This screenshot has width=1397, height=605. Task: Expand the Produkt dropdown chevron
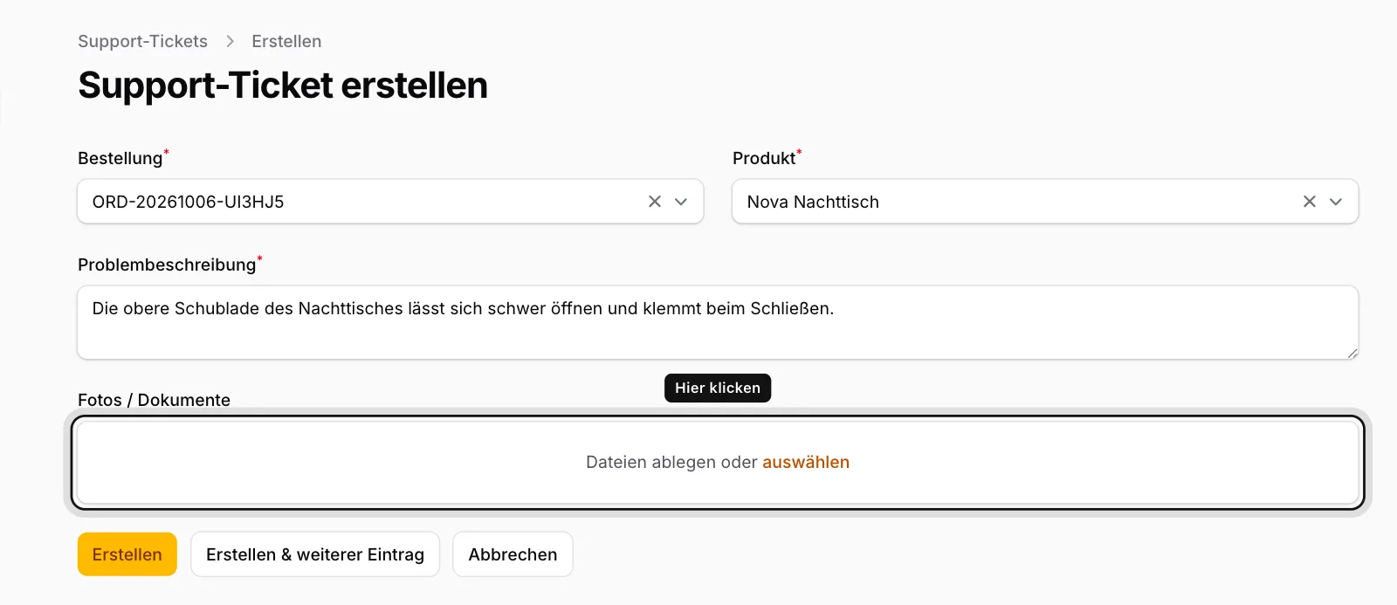tap(1336, 202)
